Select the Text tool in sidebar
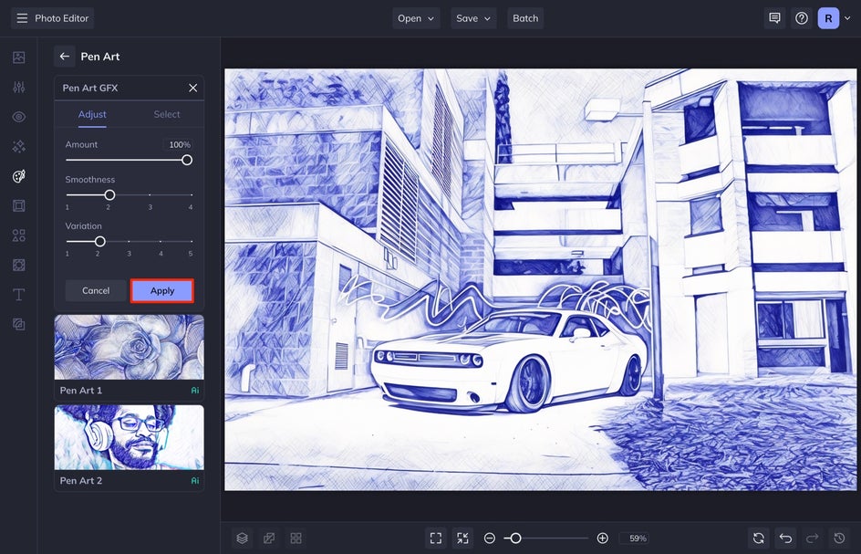Screen dimensions: 861x554 [x=18, y=295]
